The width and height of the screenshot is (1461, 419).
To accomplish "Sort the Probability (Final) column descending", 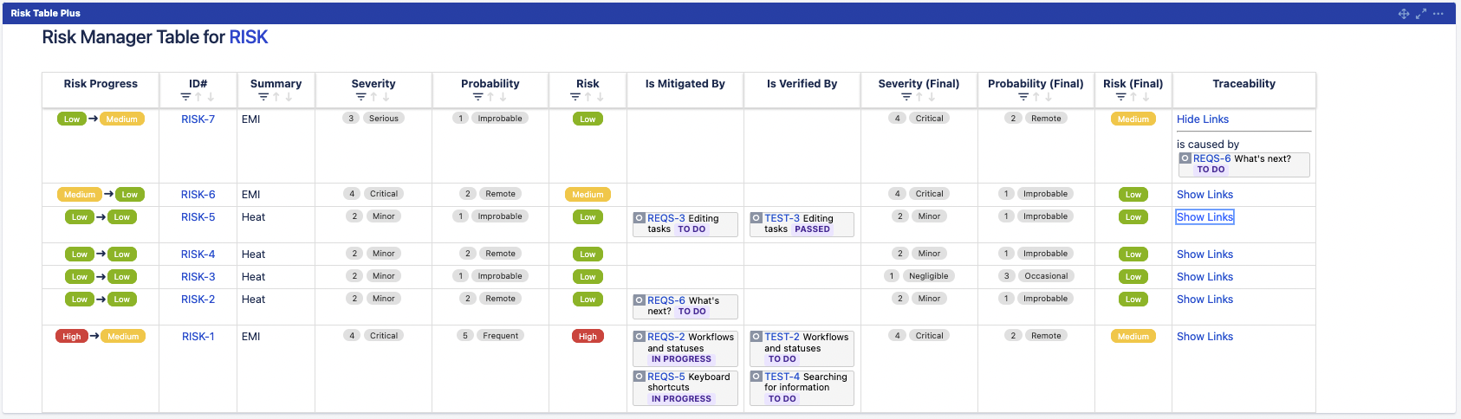I will click(1049, 97).
